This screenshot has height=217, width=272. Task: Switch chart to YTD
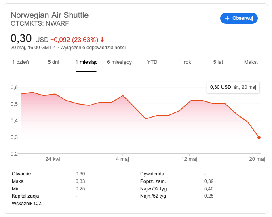click(x=152, y=62)
